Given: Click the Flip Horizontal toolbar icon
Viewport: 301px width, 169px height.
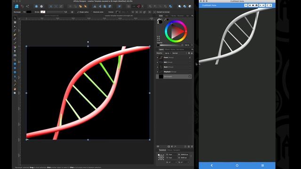Looking at the screenshot, I should click(95, 6).
